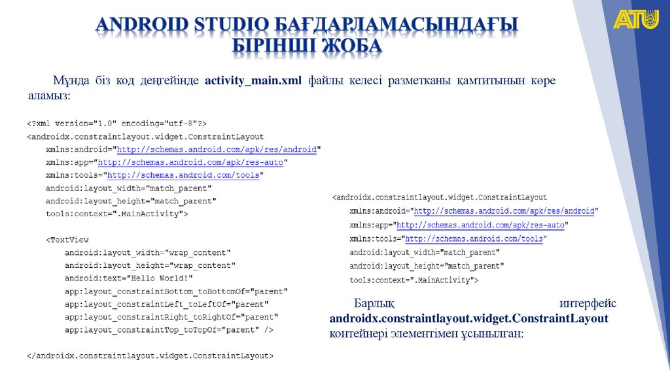
Task: Open the left schemas tools link
Action: pos(183,175)
